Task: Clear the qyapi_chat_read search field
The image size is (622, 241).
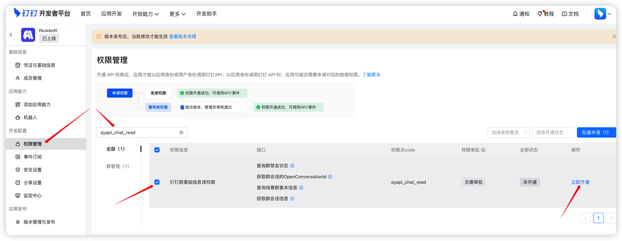Action: pyautogui.click(x=181, y=132)
